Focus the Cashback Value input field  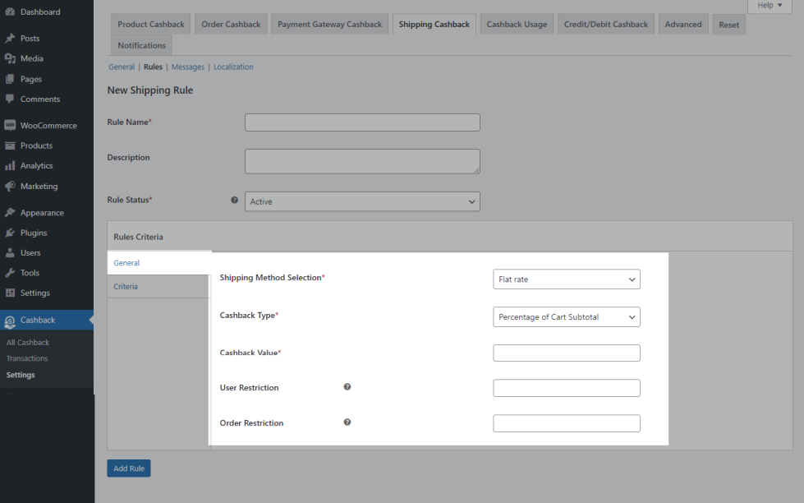pos(566,353)
